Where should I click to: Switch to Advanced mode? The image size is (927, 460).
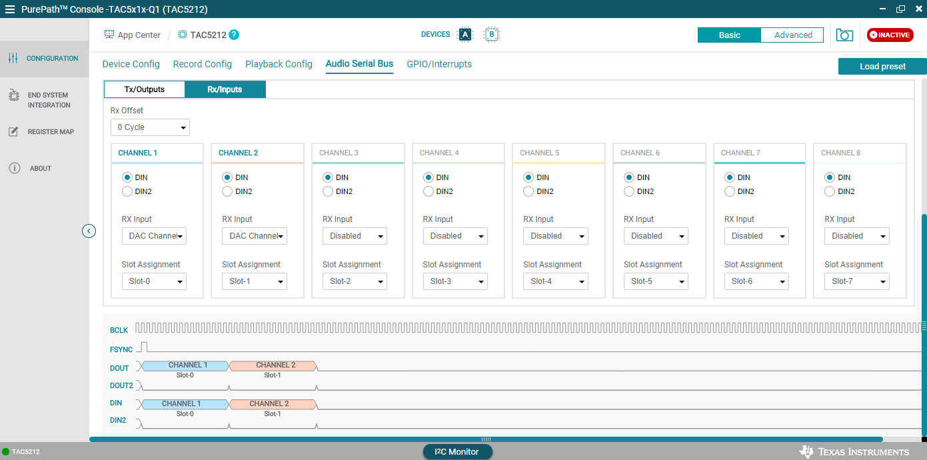[792, 35]
